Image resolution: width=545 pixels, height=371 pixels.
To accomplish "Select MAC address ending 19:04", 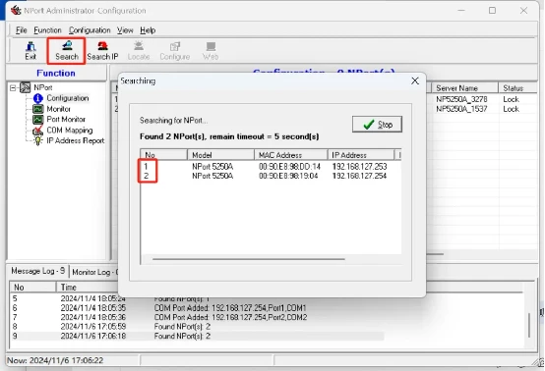I will tap(288, 176).
